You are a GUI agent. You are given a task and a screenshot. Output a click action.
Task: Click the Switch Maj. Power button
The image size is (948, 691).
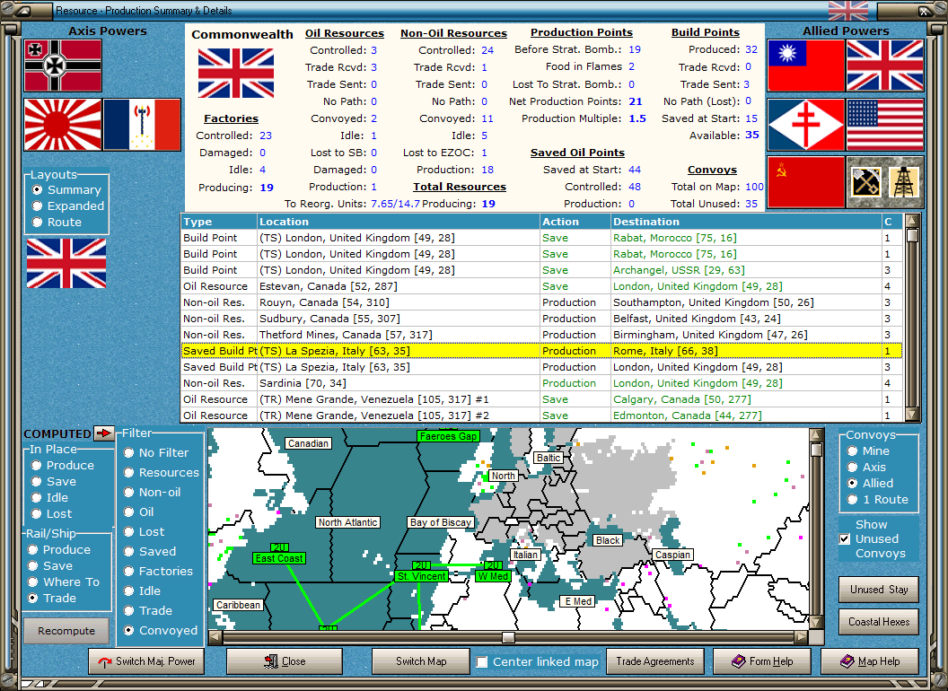[x=145, y=661]
